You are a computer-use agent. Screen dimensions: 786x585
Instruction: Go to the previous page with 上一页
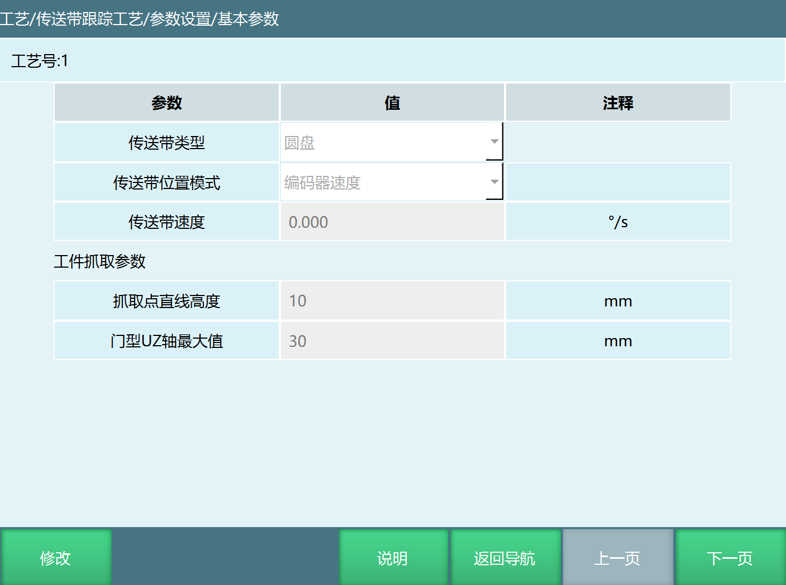pos(618,558)
